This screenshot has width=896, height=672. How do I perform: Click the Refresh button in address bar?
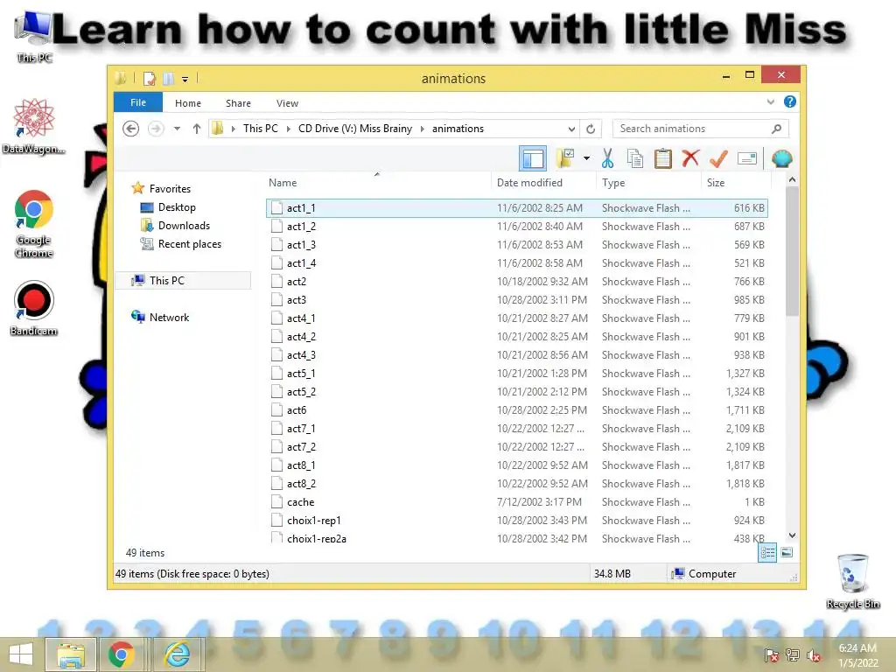pos(591,129)
